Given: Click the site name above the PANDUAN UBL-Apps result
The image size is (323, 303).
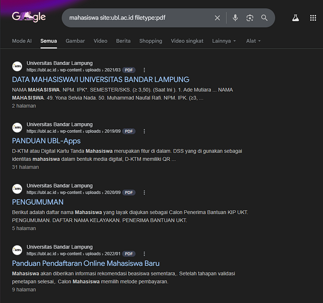Looking at the screenshot, I should [60, 124].
